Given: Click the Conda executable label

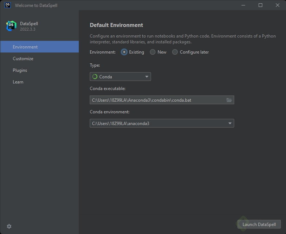Looking at the screenshot, I should (x=108, y=89).
